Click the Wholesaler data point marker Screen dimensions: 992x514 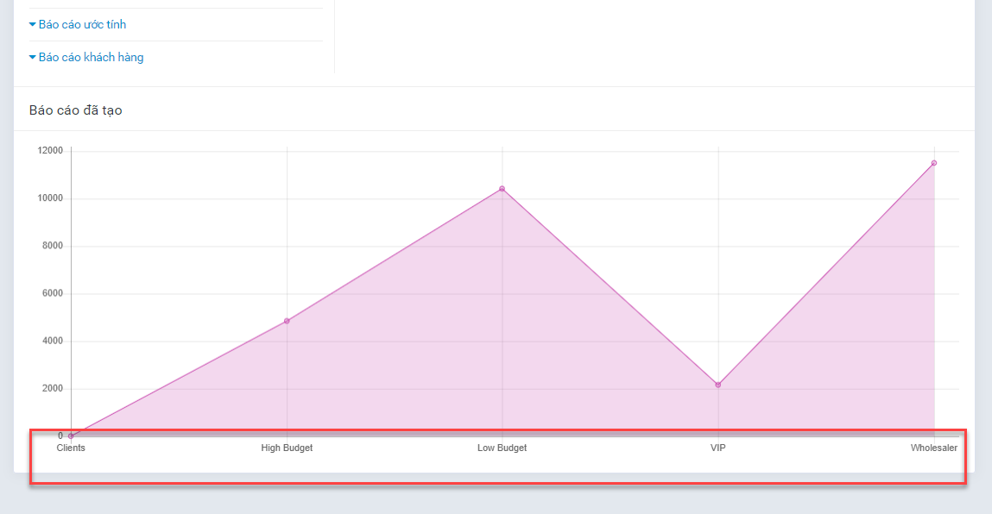933,163
